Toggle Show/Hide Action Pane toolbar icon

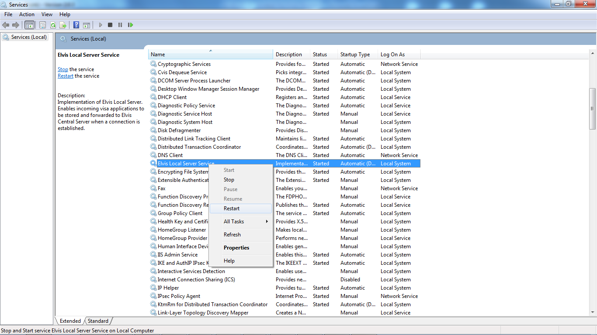pos(87,25)
